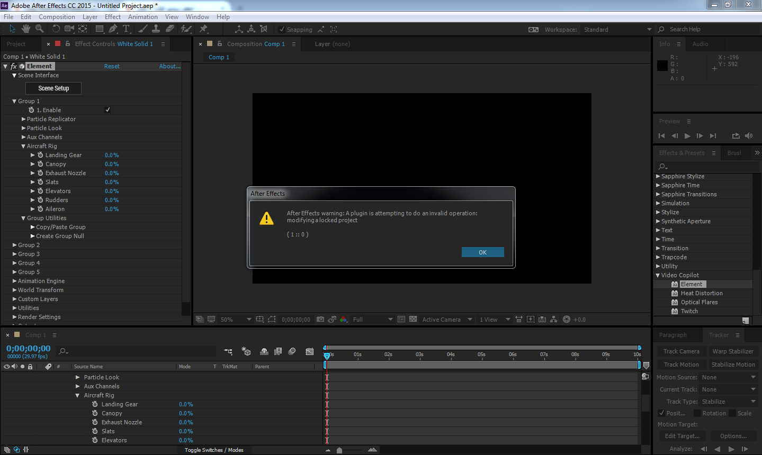The height and width of the screenshot is (455, 762).
Task: Click the Show Channel color icon
Action: tap(344, 320)
